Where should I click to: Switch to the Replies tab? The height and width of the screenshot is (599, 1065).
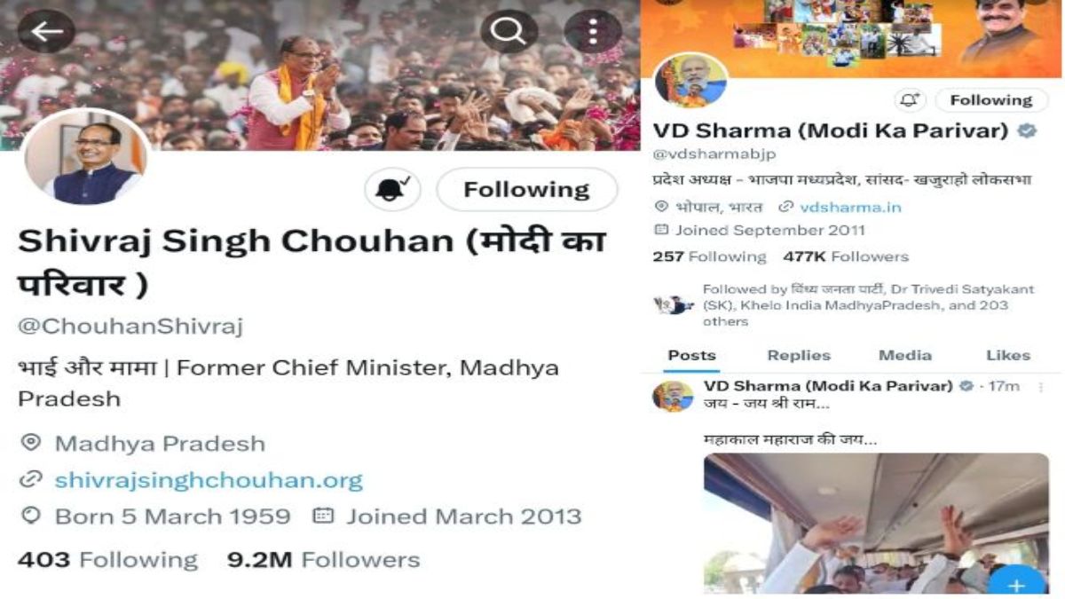[799, 355]
